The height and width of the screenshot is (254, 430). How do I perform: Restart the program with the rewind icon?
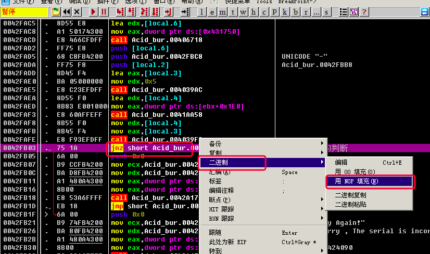tap(66, 12)
